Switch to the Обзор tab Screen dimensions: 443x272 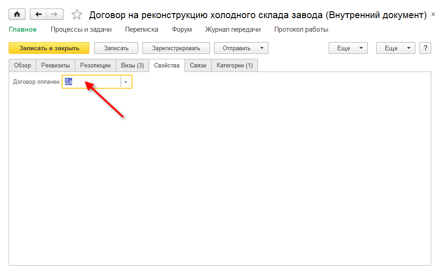(22, 65)
